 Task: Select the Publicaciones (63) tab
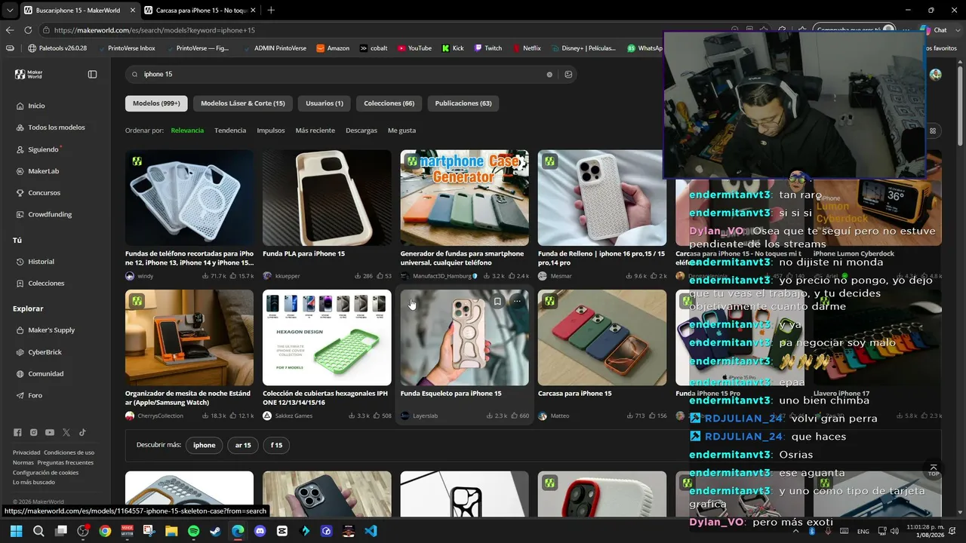463,103
